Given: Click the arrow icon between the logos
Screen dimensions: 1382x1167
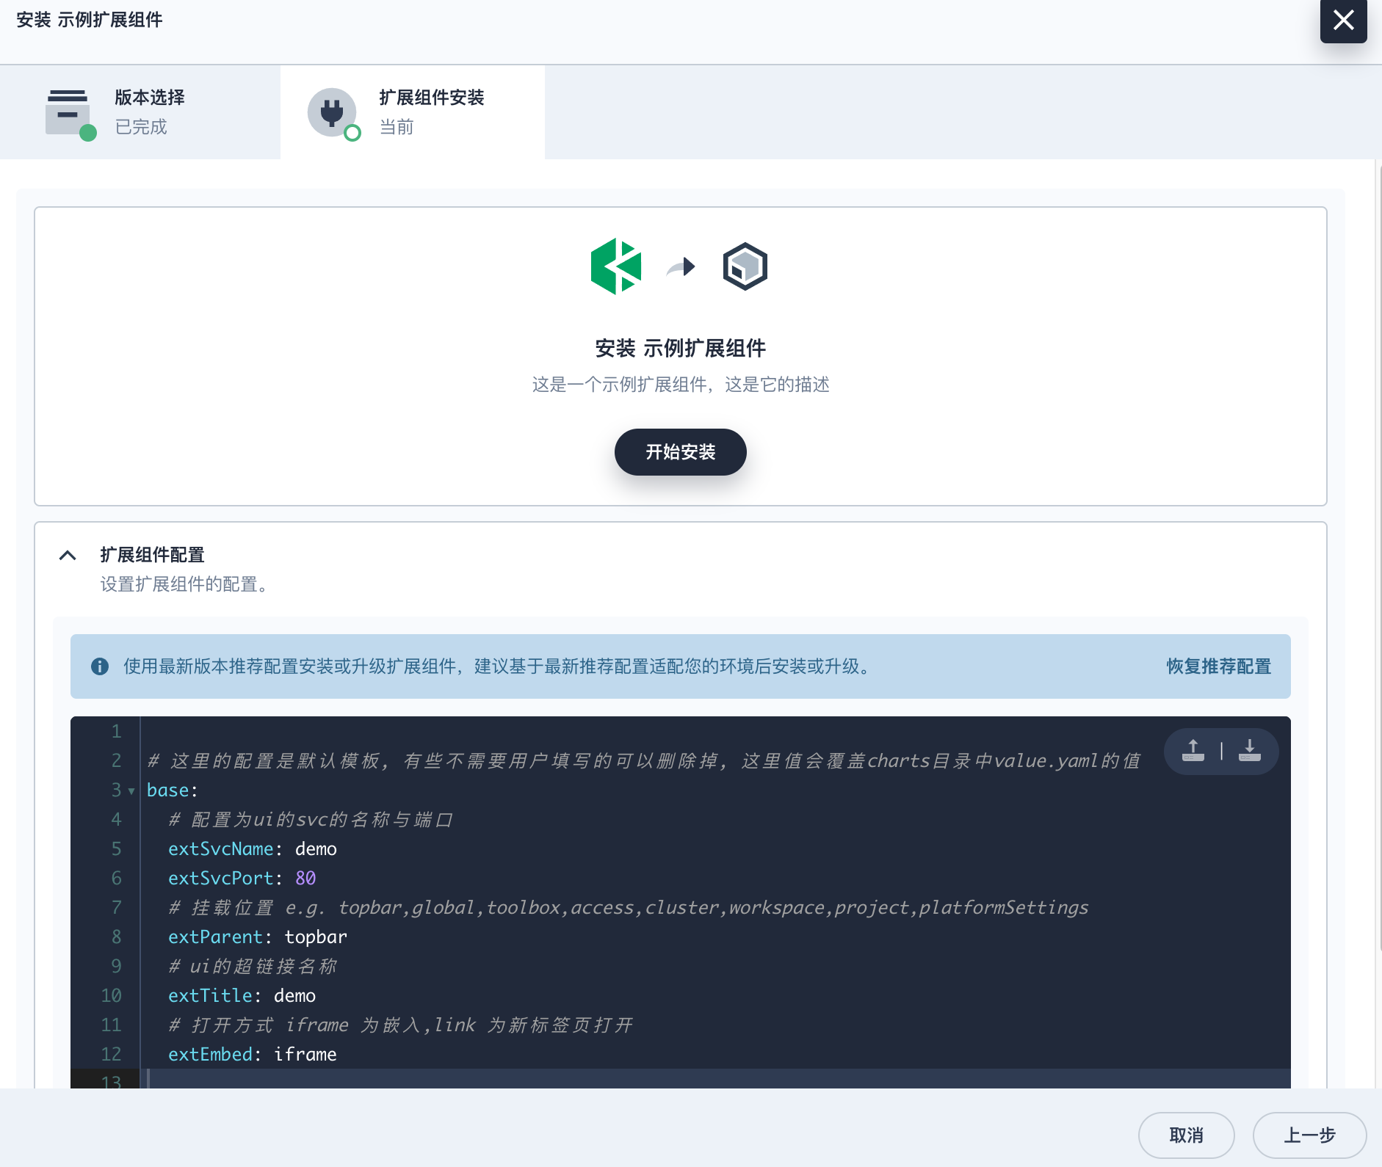Looking at the screenshot, I should click(681, 266).
